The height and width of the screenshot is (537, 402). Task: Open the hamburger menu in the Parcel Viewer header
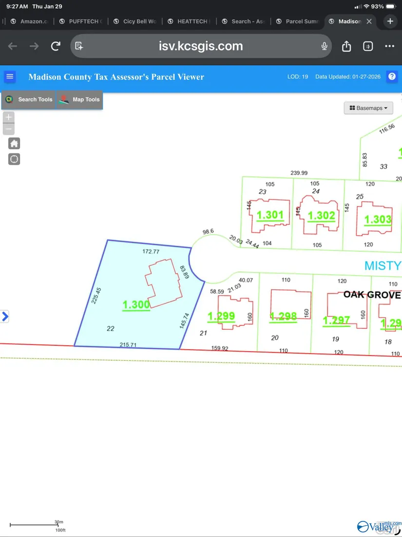pyautogui.click(x=10, y=77)
